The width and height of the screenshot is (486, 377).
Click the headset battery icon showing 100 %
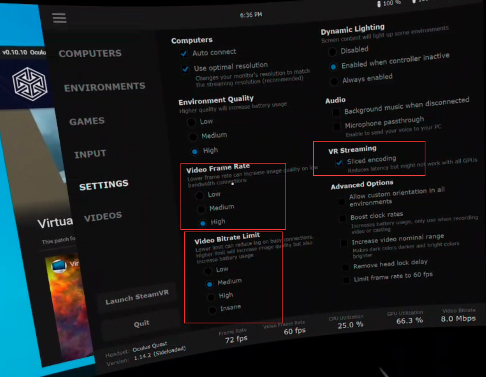pyautogui.click(x=379, y=4)
